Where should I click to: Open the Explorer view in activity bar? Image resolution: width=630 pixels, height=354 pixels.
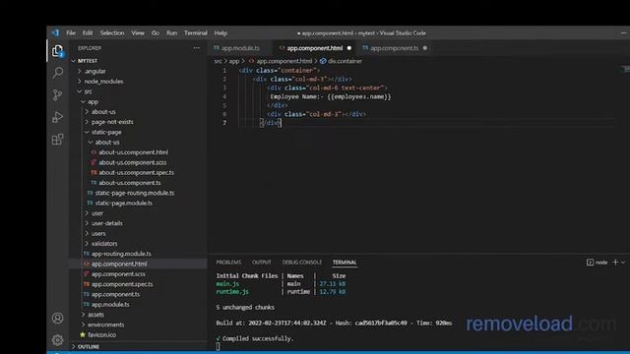point(57,51)
